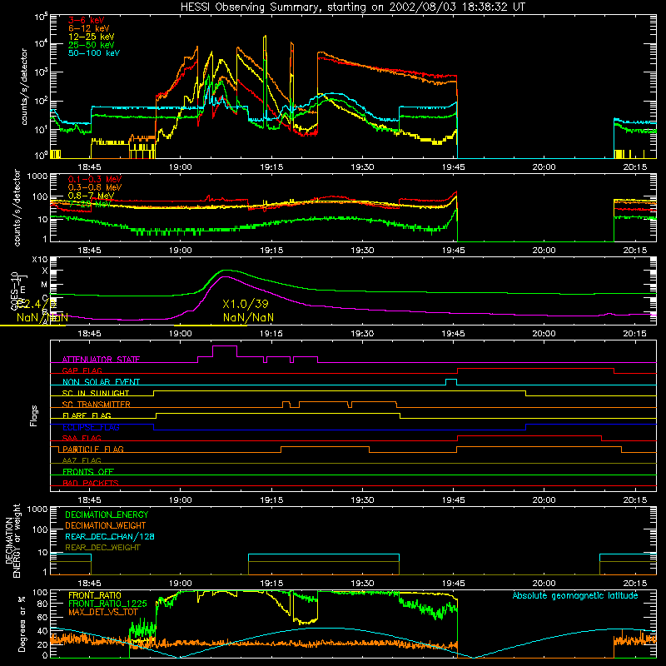Pick the 25-50 keV legend entry

pyautogui.click(x=91, y=45)
